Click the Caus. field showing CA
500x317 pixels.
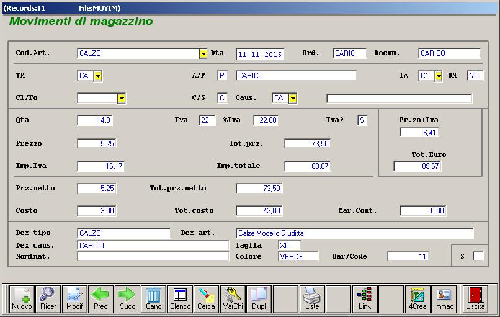click(x=280, y=98)
